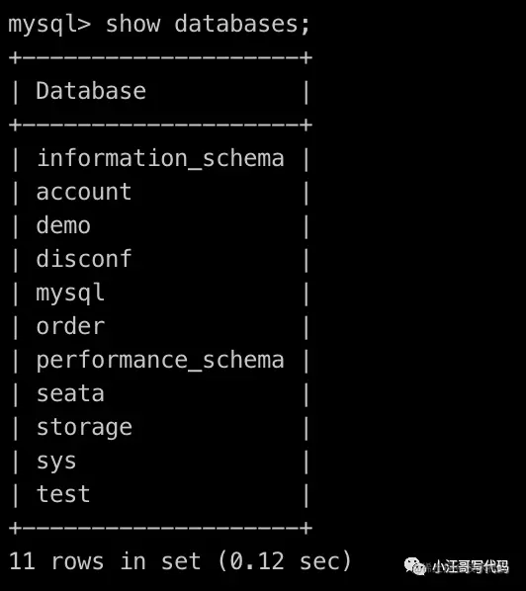Click the storage database name

pyautogui.click(x=84, y=428)
